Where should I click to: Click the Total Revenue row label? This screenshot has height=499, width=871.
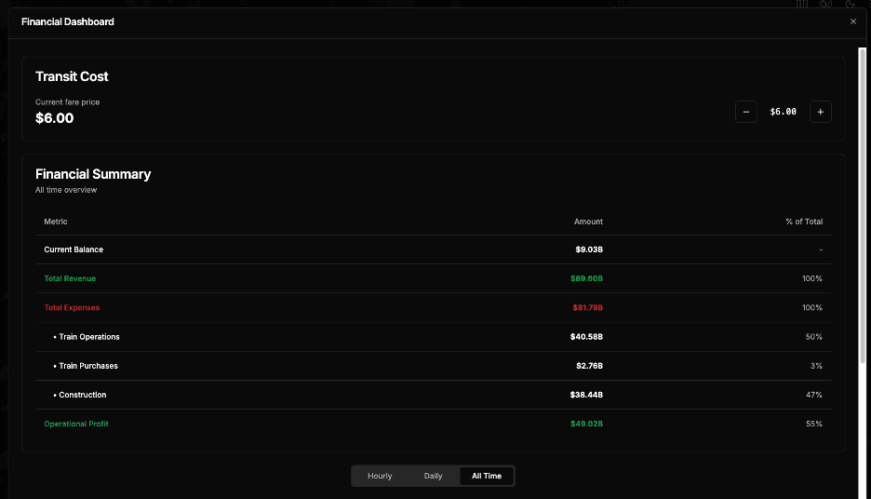(70, 278)
